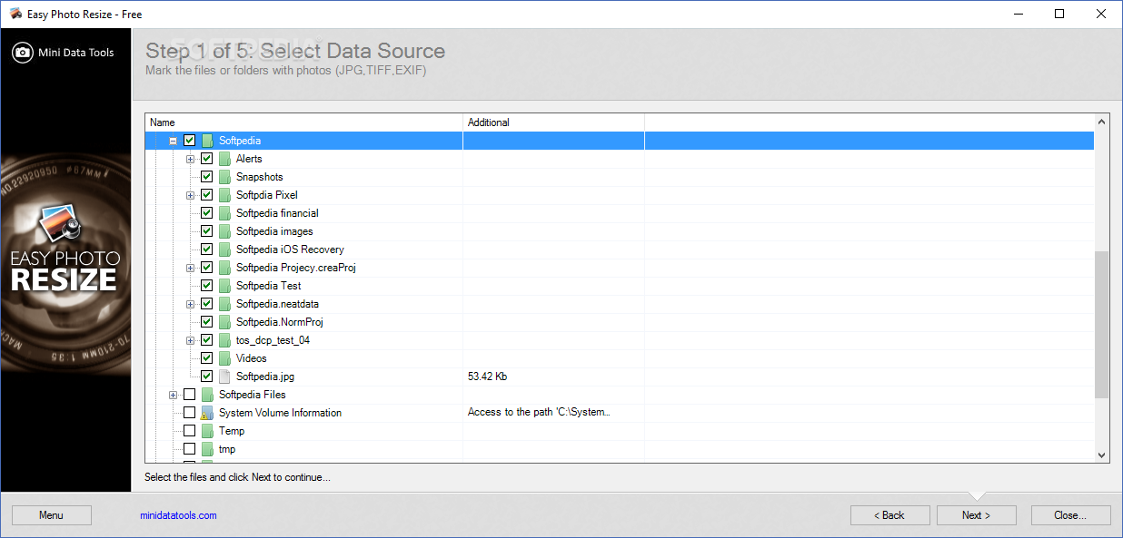Click the Softpedia folder icon
Viewport: 1123px width, 538px height.
pos(207,141)
